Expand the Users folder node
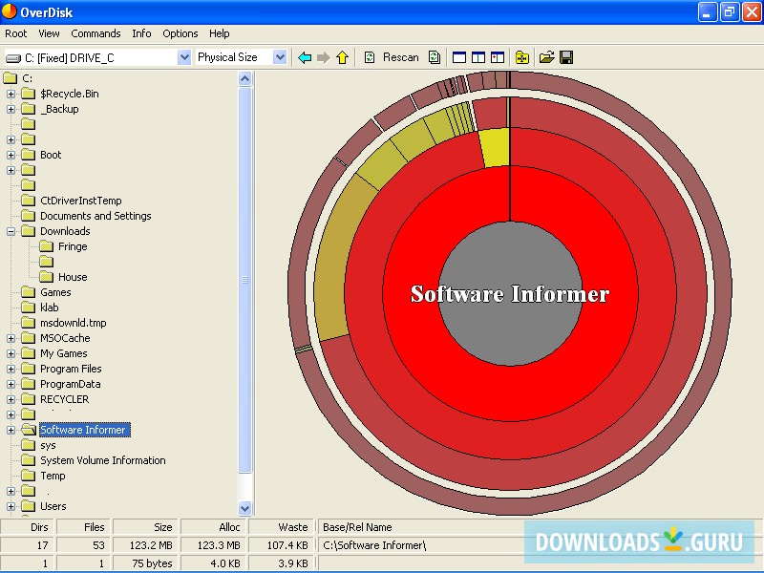Viewport: 764px width, 573px height. click(11, 506)
